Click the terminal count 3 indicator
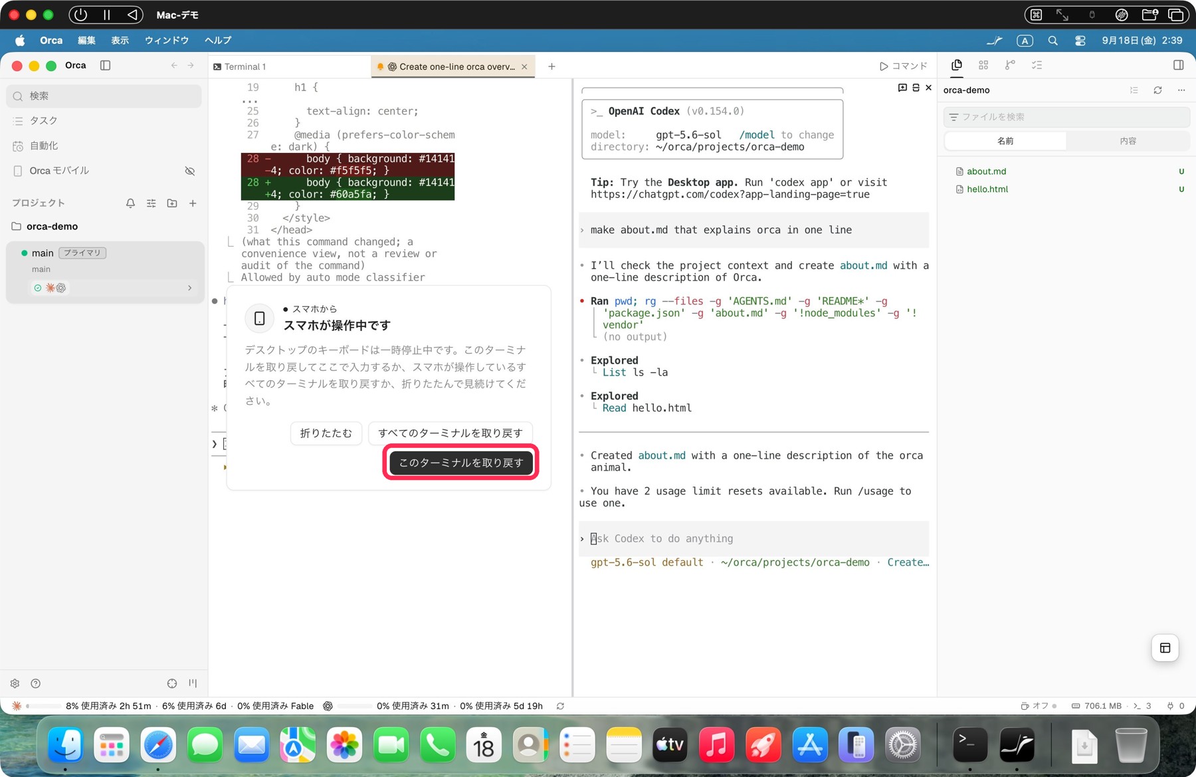Image resolution: width=1196 pixels, height=777 pixels. click(x=1142, y=706)
